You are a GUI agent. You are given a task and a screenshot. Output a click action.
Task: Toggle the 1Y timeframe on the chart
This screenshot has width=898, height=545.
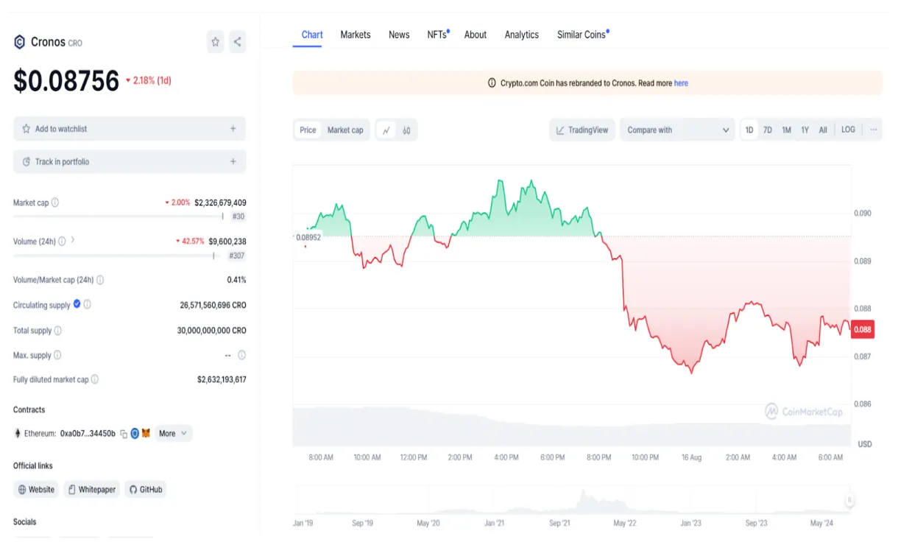pos(805,129)
